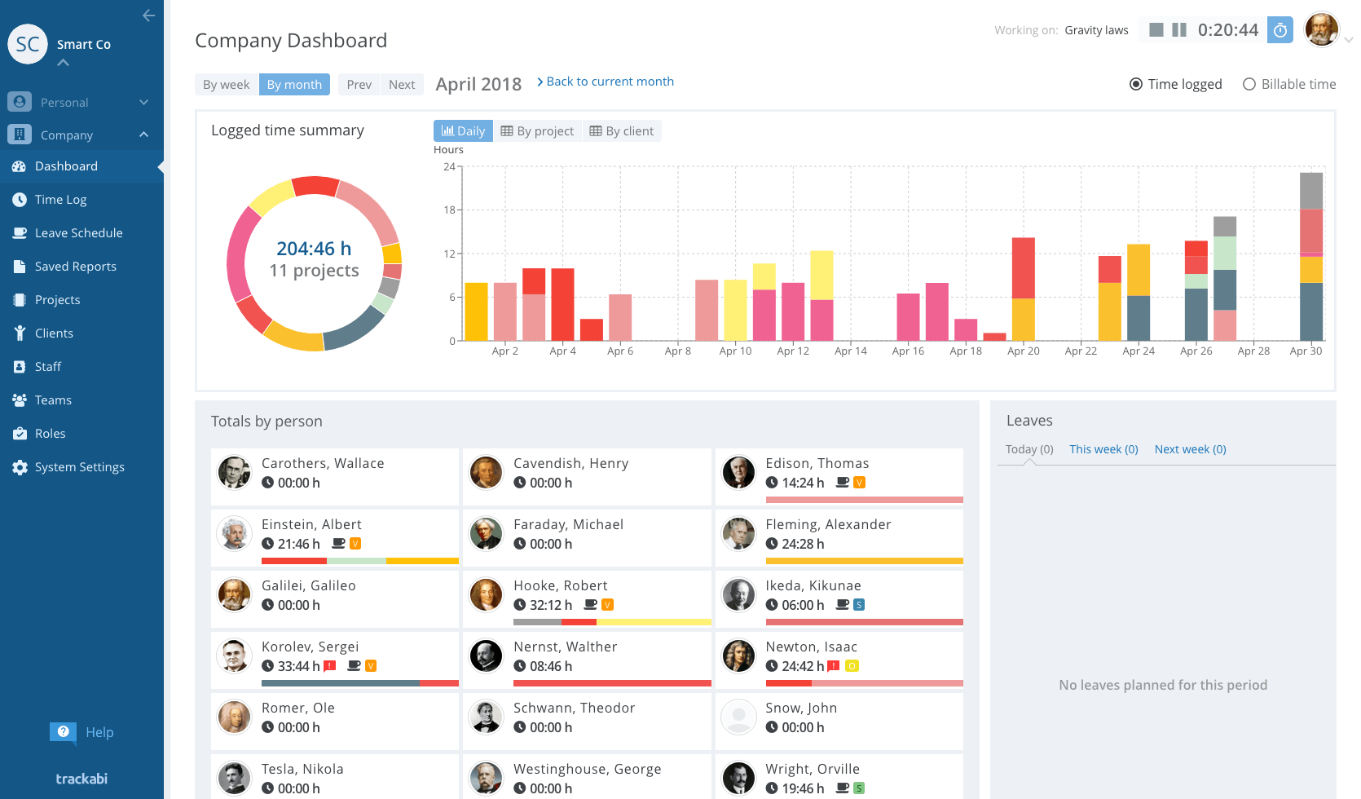Image resolution: width=1361 pixels, height=799 pixels.
Task: Select the Time logged radio button
Action: [1136, 84]
